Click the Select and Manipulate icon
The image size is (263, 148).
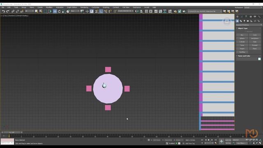click(87, 12)
